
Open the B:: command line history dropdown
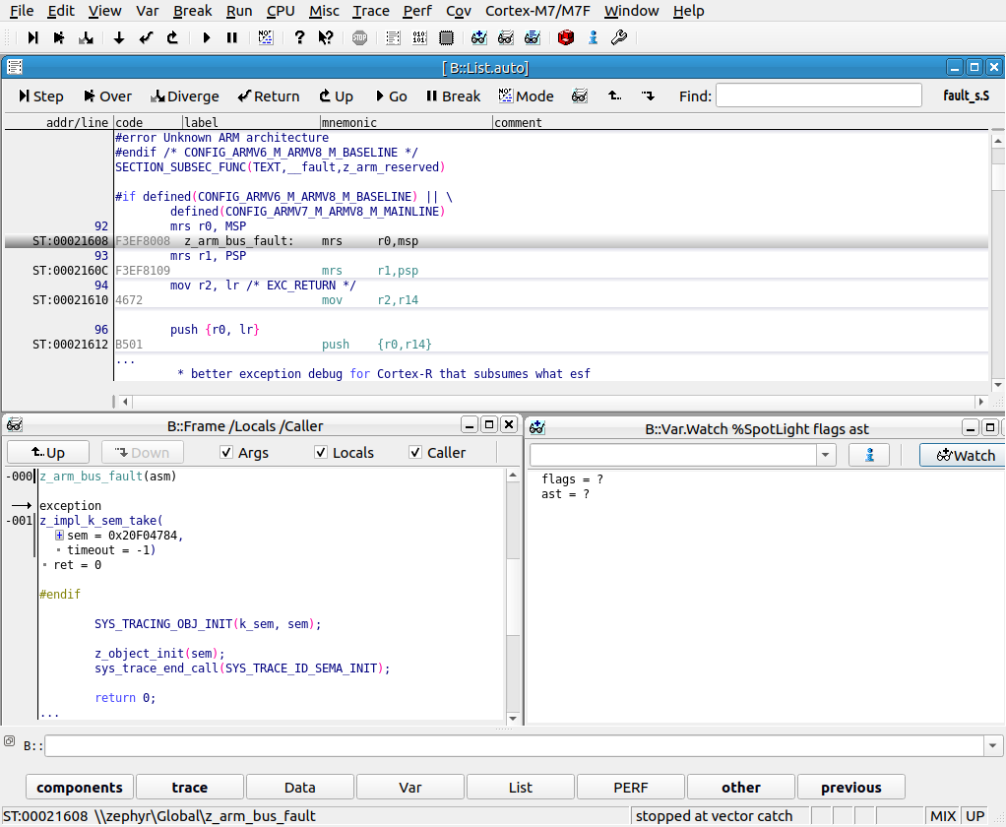click(992, 745)
